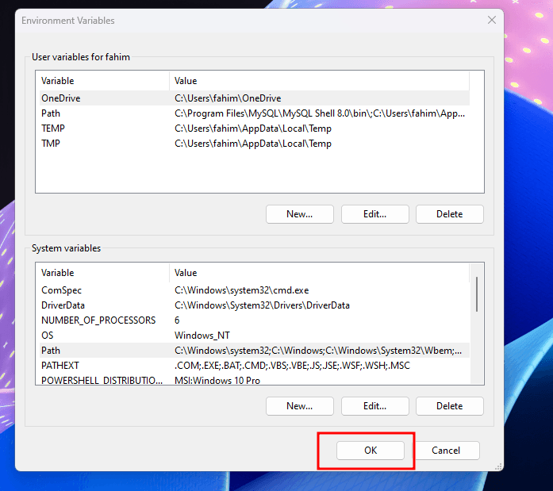The width and height of the screenshot is (553, 491).
Task: Click the DriverData value C:\Windows\System32\Drivers\DriverData
Action: tap(262, 305)
